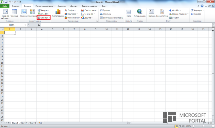Open the Картинка clip art button

[x=32, y=13]
